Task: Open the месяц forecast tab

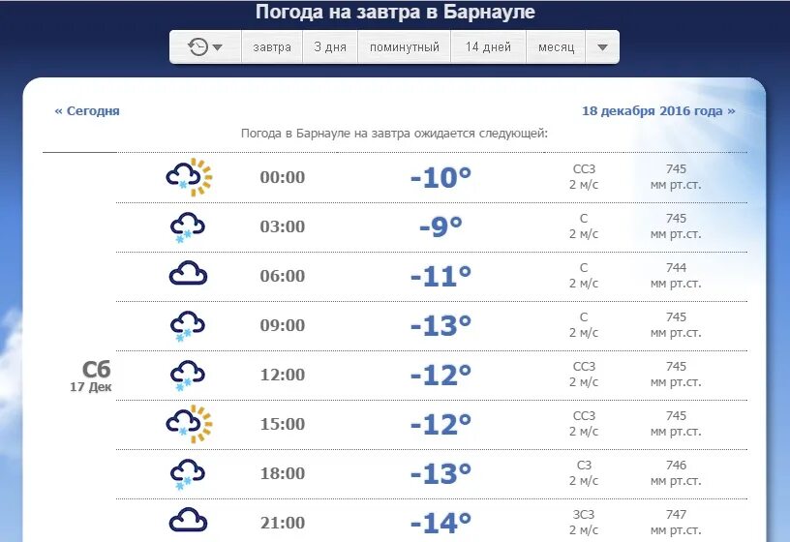Action: pyautogui.click(x=556, y=46)
